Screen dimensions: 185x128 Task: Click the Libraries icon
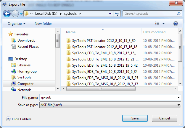tap(14, 65)
